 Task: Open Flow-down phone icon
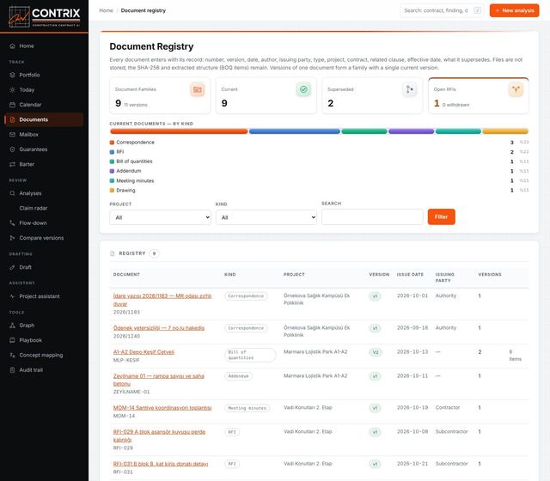tap(12, 223)
